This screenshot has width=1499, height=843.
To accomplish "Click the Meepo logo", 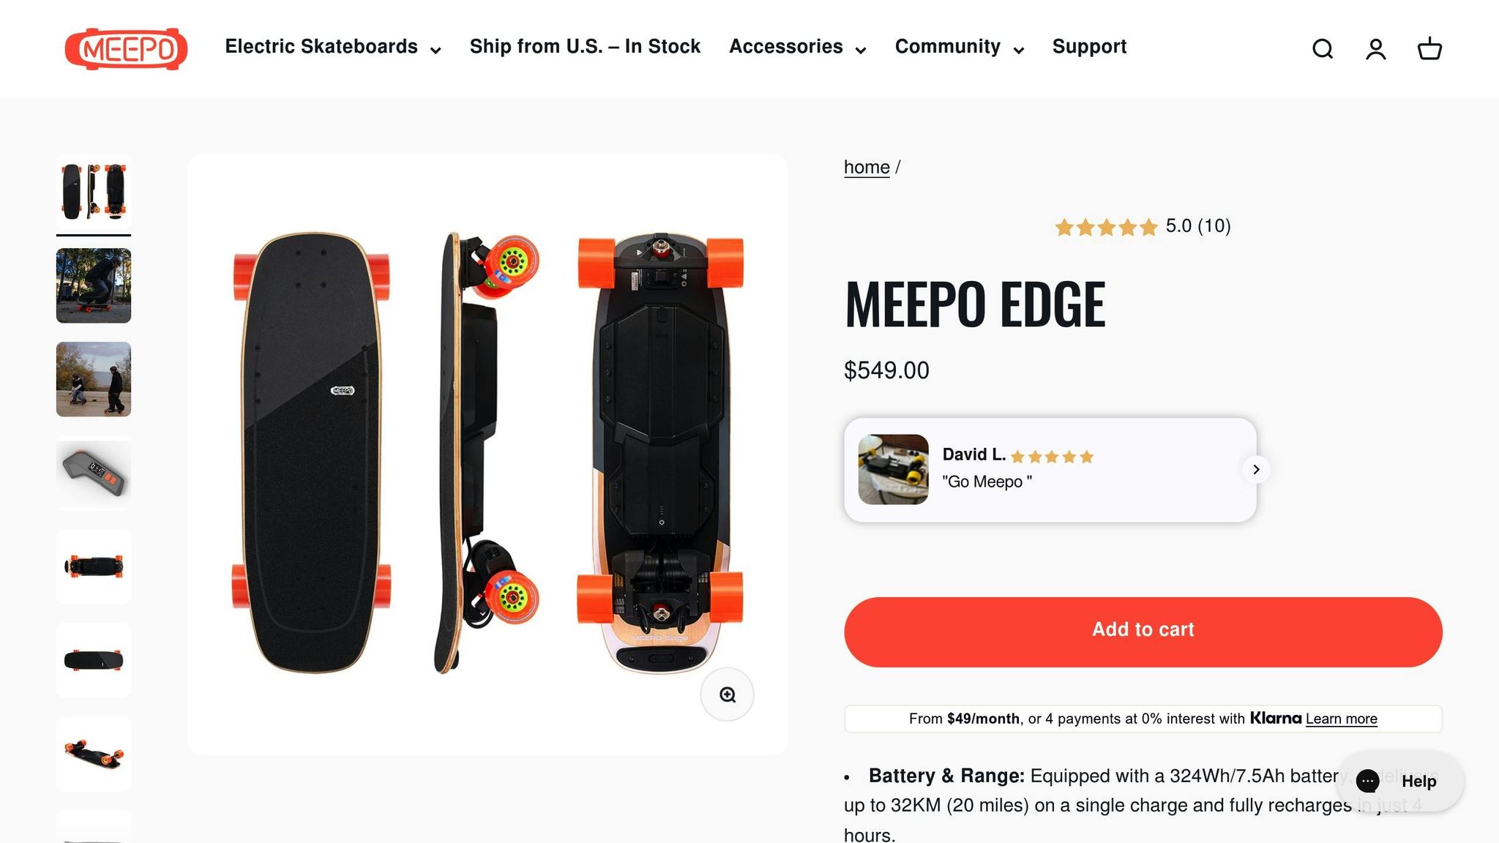I will click(126, 48).
